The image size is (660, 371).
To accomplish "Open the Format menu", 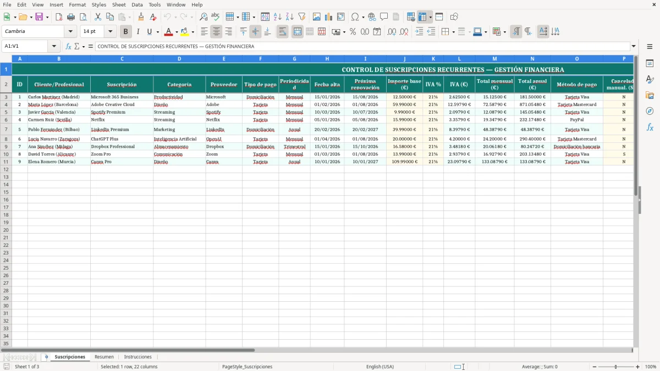I will coord(77,4).
